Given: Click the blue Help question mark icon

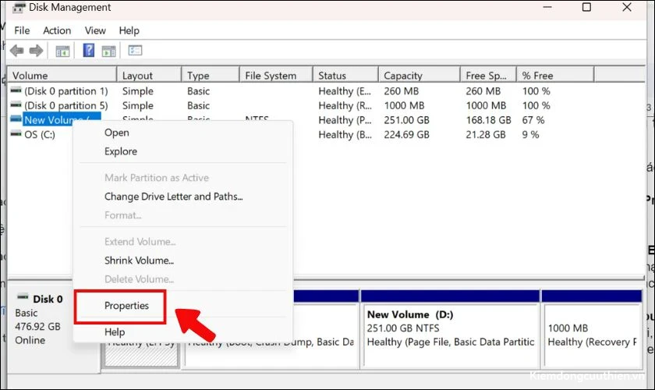Looking at the screenshot, I should [x=89, y=51].
